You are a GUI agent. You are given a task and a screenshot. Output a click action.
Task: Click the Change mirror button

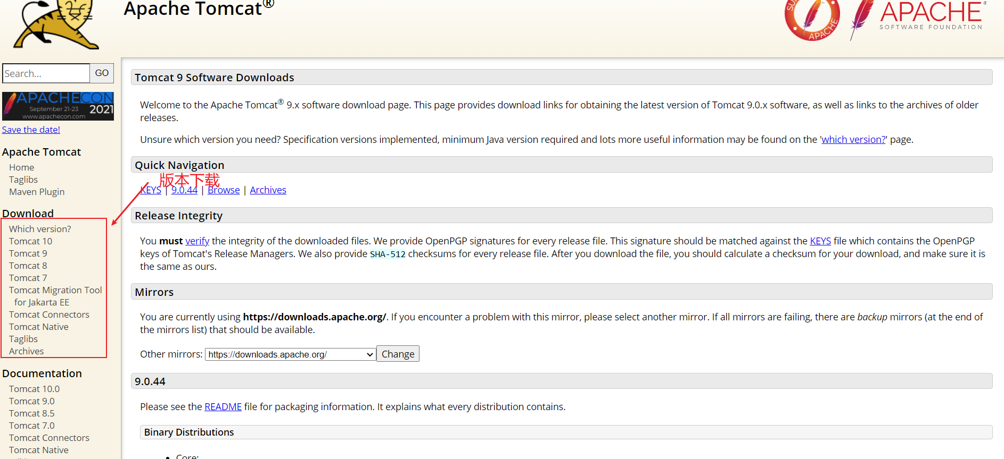[x=398, y=354]
